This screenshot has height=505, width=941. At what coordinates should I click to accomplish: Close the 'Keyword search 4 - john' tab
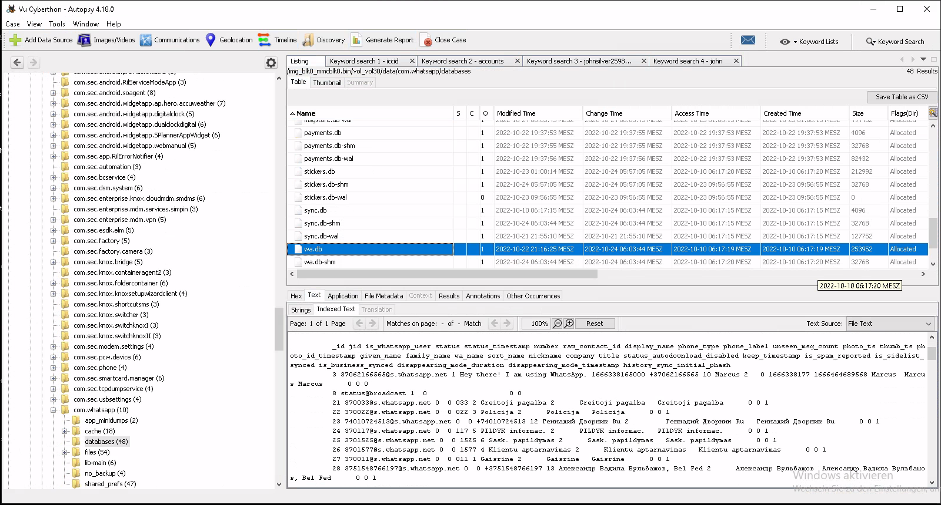pyautogui.click(x=736, y=61)
